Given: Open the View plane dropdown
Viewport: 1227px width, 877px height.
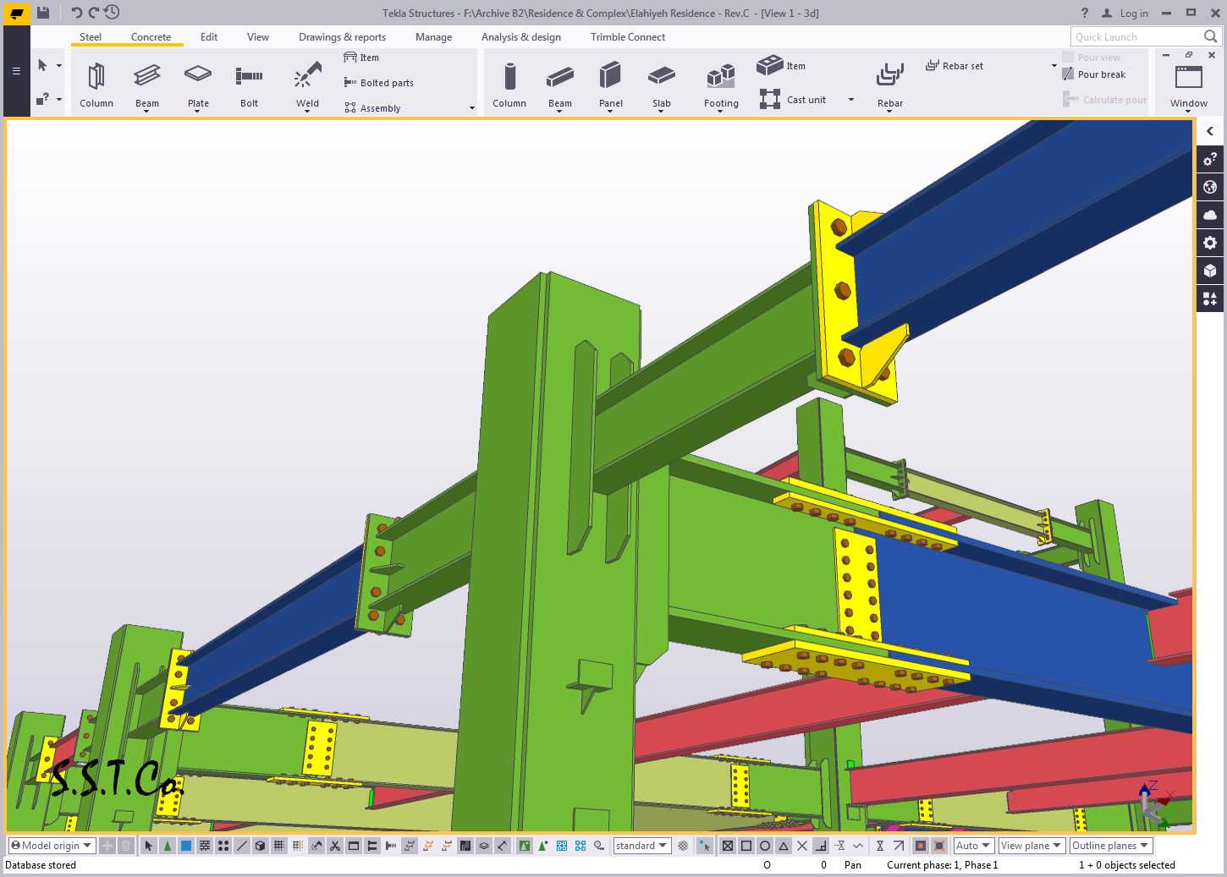Looking at the screenshot, I should click(x=1031, y=846).
